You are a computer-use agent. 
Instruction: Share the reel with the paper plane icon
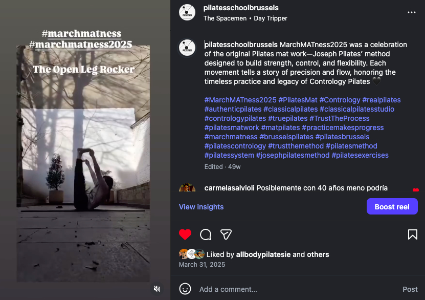(226, 234)
